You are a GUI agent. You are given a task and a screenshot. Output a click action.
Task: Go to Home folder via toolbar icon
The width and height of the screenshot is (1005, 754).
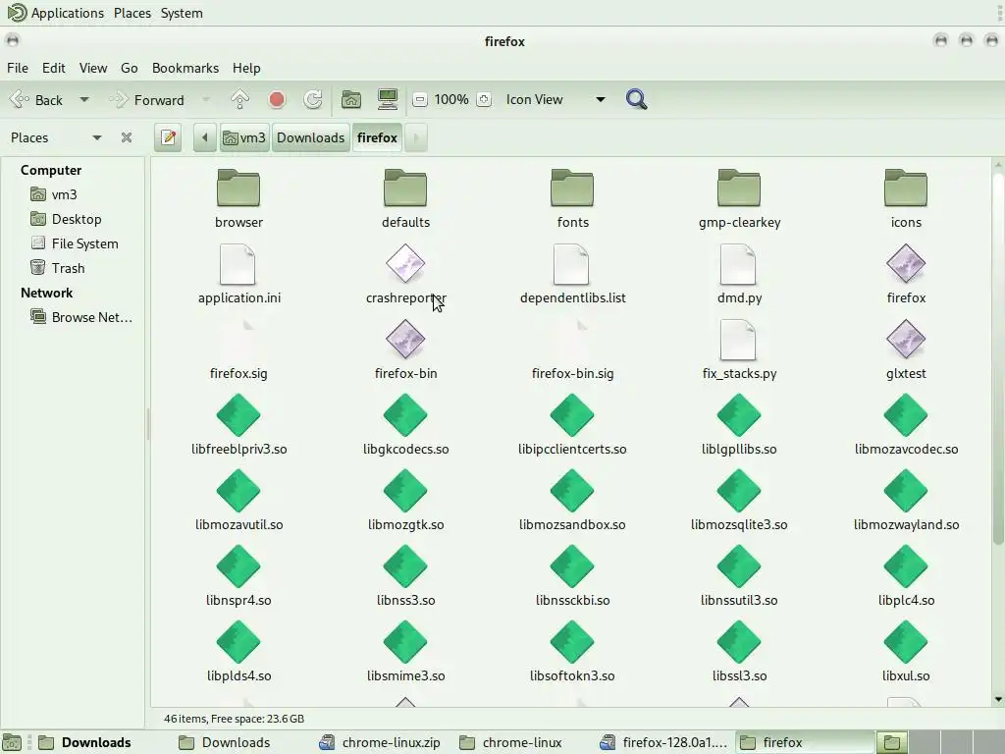coord(350,99)
